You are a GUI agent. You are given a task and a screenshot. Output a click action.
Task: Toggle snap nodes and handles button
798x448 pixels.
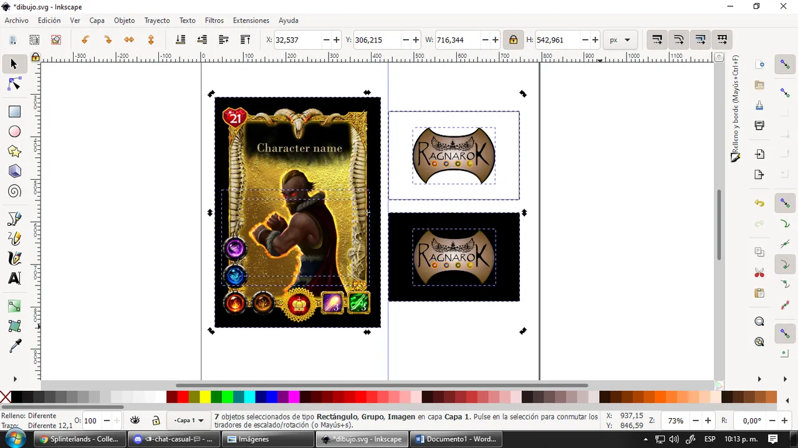coord(785,203)
